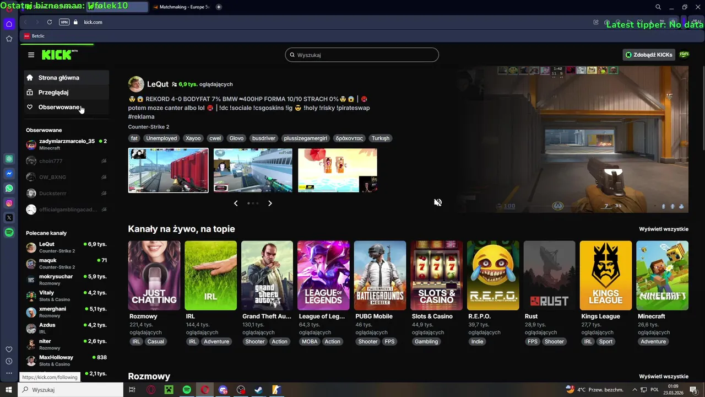Image resolution: width=705 pixels, height=397 pixels.
Task: Open Opera sidebar heart pinboard icon
Action: click(9, 350)
